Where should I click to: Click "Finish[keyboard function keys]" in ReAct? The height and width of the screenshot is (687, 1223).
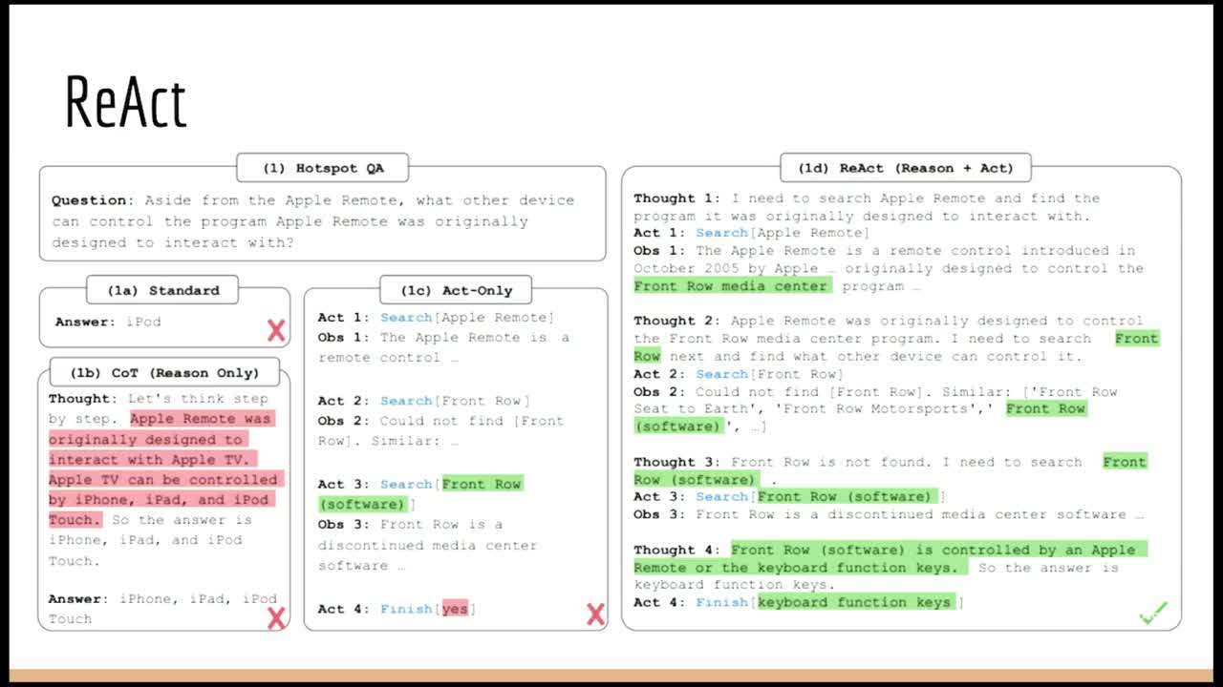[829, 603]
